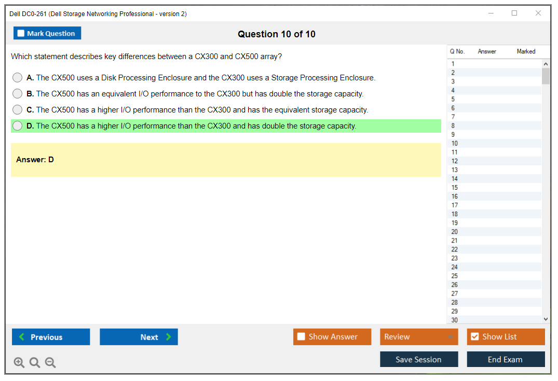The width and height of the screenshot is (558, 381).
Task: Enable the Show Answer checkbox
Action: [x=301, y=337]
